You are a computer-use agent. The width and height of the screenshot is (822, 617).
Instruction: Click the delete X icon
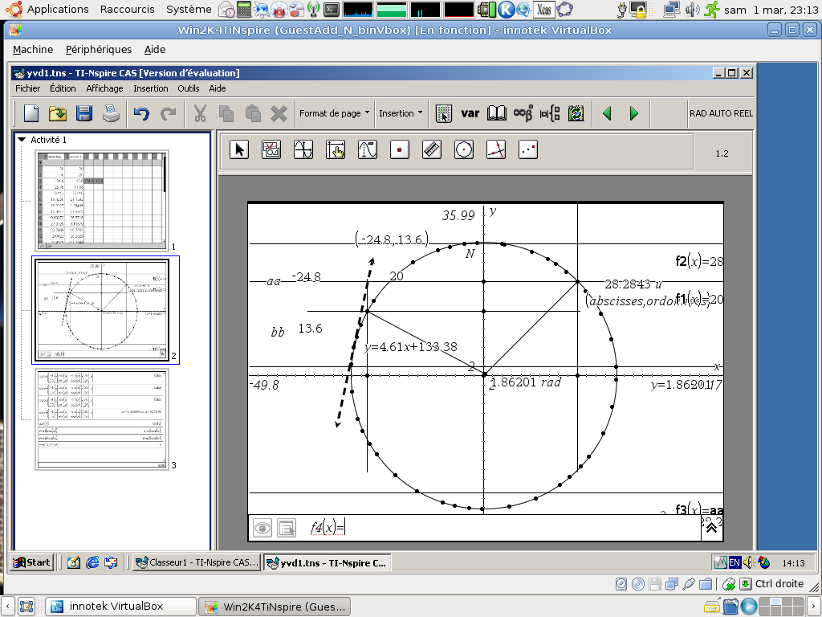tap(279, 113)
